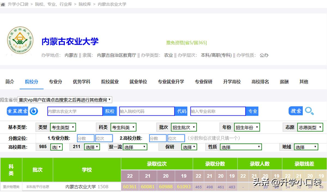
Task: Switch to the 高校排名 tab
Action: [260, 81]
